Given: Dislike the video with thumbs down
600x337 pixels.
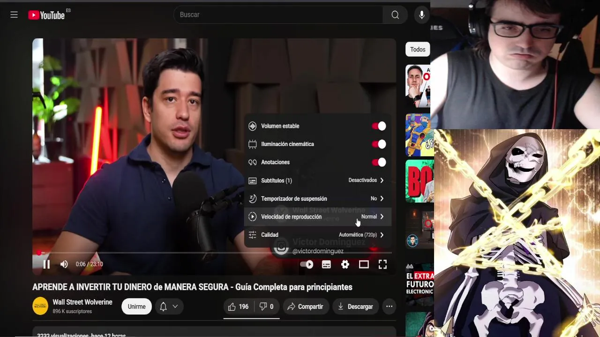Looking at the screenshot, I should pyautogui.click(x=266, y=307).
